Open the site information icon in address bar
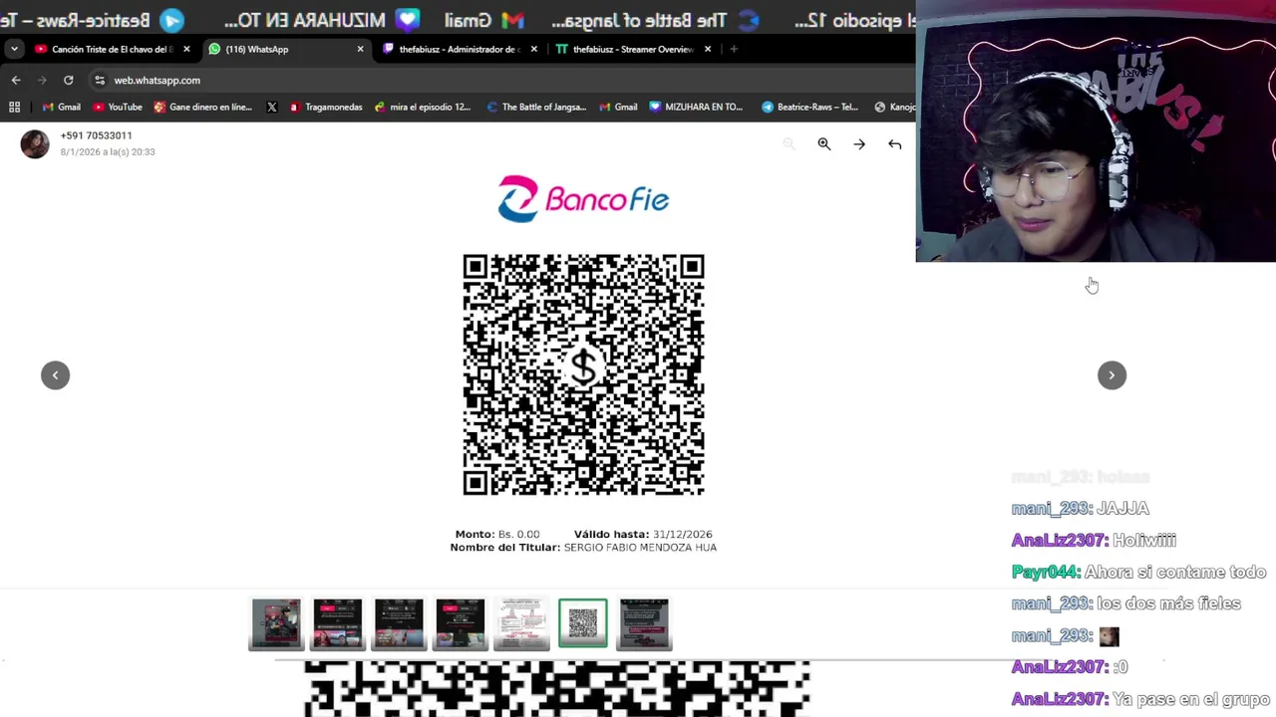This screenshot has height=717, width=1276. (x=99, y=80)
